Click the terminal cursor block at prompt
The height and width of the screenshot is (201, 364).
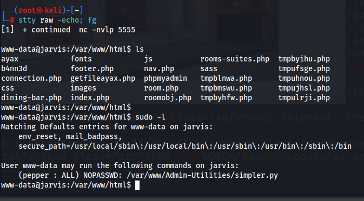(137, 185)
